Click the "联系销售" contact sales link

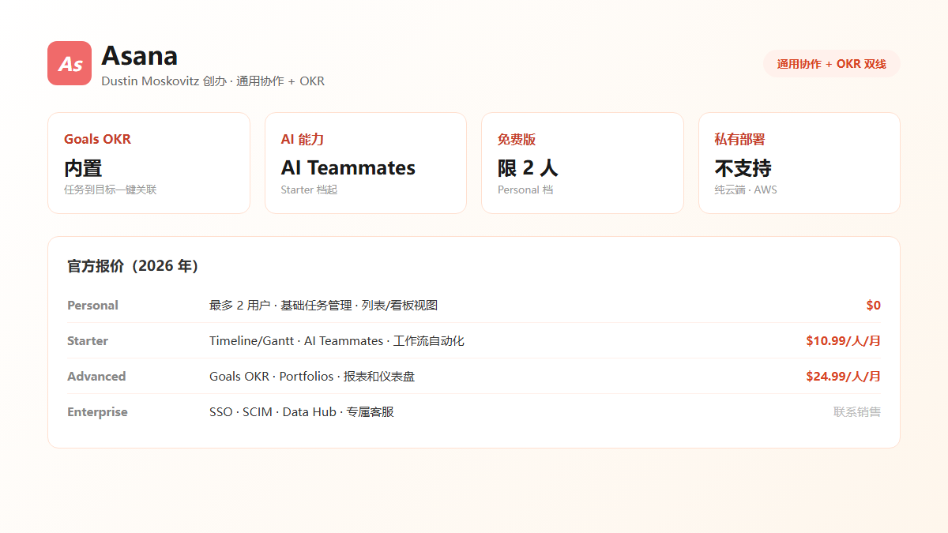[x=857, y=411]
